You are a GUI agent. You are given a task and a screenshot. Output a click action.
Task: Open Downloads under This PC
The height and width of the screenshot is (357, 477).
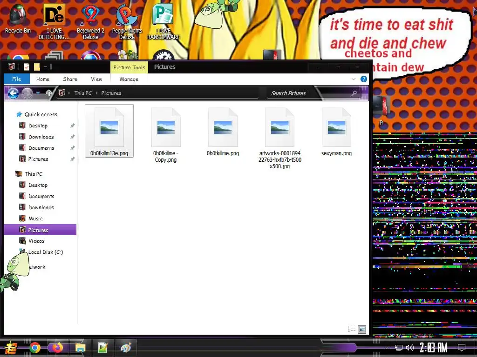(x=41, y=207)
